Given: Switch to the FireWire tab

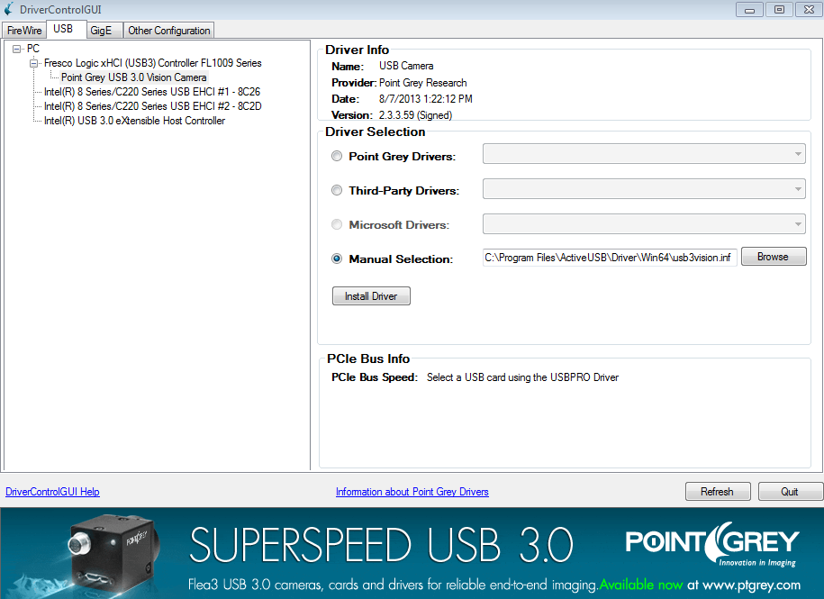Looking at the screenshot, I should pos(24,31).
